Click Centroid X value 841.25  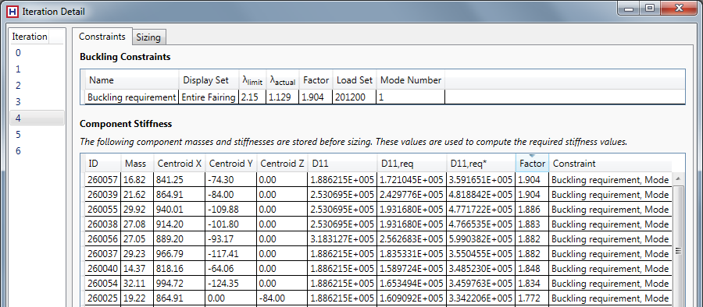[x=180, y=180]
